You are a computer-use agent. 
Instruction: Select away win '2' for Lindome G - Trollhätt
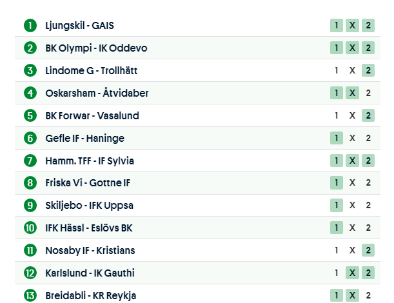coord(368,70)
